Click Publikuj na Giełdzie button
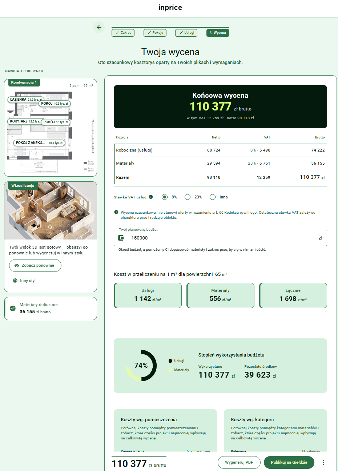The image size is (338, 471). point(289,462)
